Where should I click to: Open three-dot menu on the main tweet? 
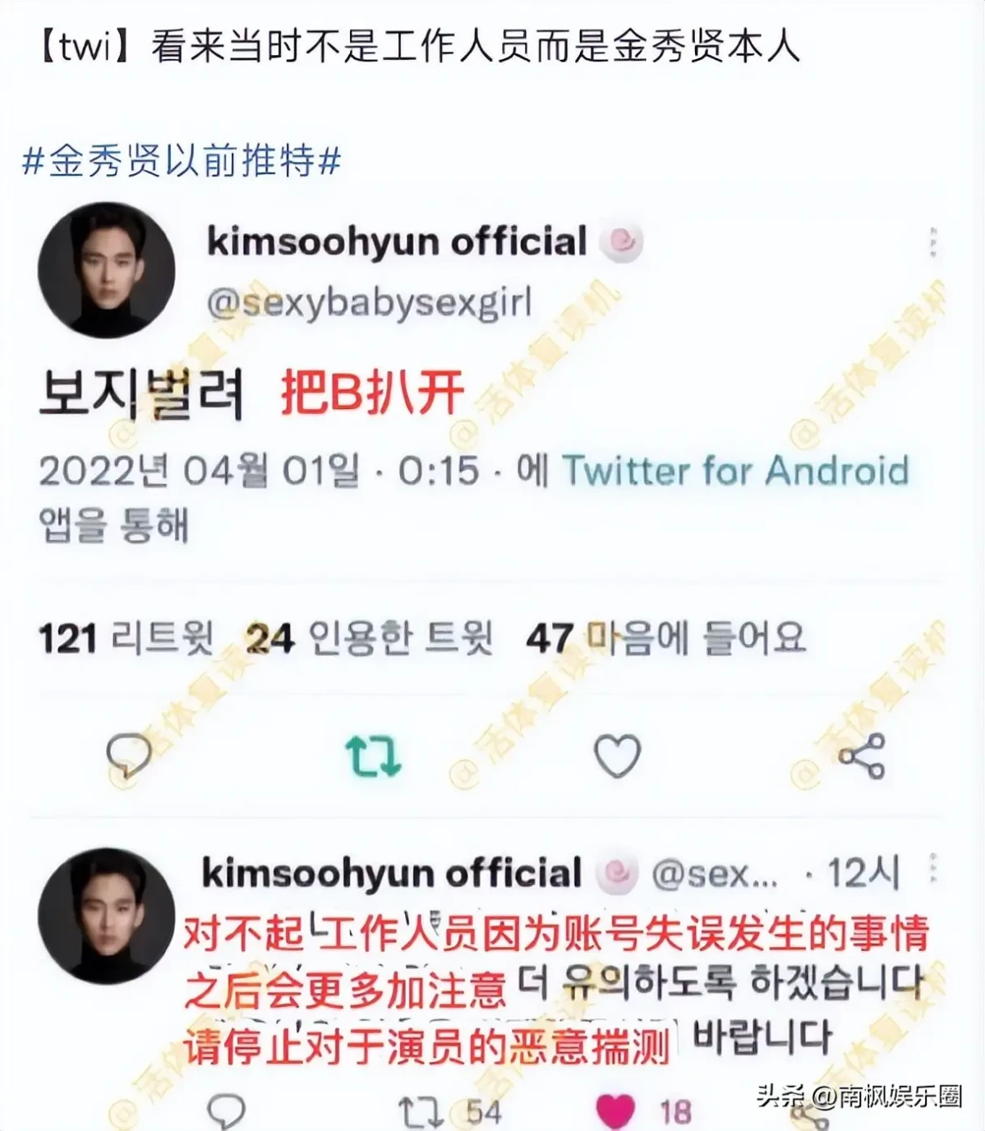[933, 242]
